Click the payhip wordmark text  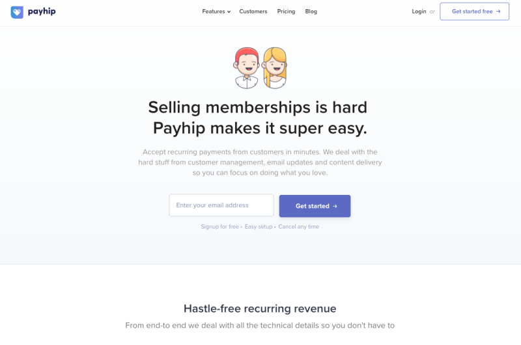click(42, 12)
